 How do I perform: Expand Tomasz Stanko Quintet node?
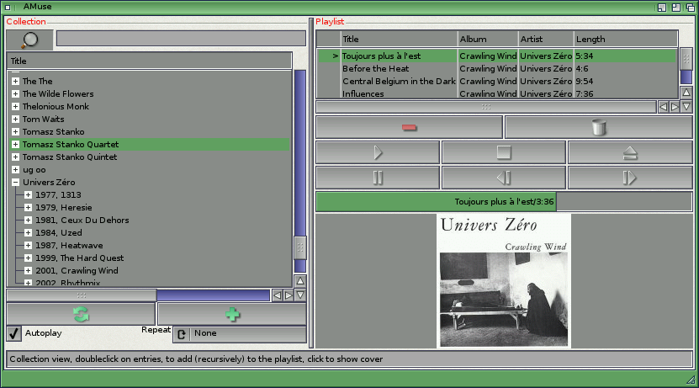coord(16,157)
